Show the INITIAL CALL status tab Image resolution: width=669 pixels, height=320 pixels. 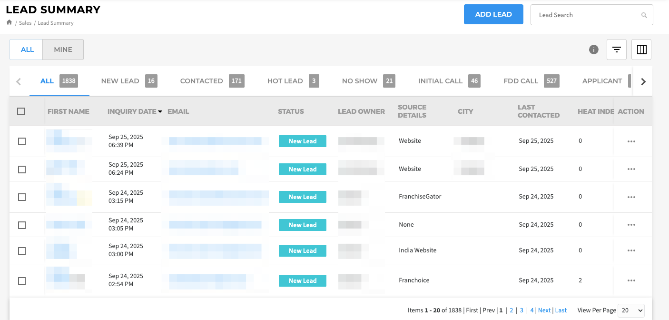[x=449, y=81]
